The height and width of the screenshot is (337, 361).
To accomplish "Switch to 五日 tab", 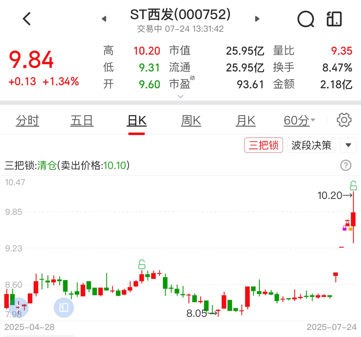I will (82, 120).
